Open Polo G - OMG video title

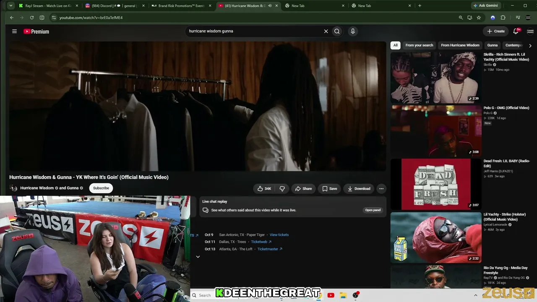pos(506,108)
